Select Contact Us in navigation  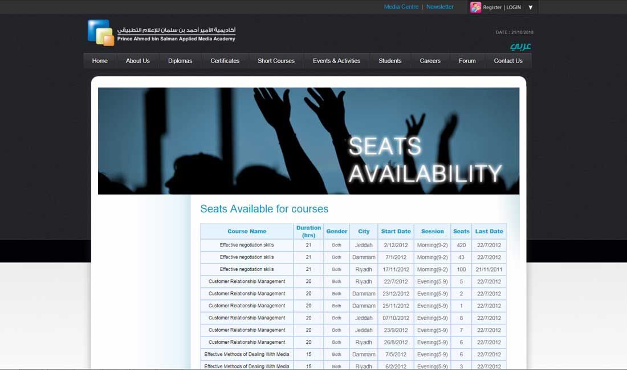point(508,61)
